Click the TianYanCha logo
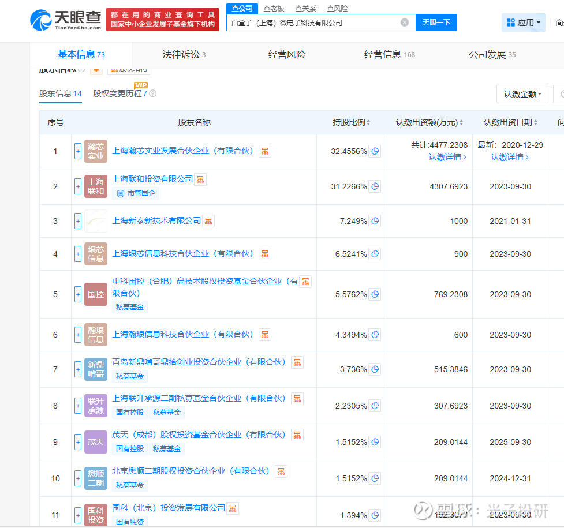The image size is (564, 528). point(66,20)
